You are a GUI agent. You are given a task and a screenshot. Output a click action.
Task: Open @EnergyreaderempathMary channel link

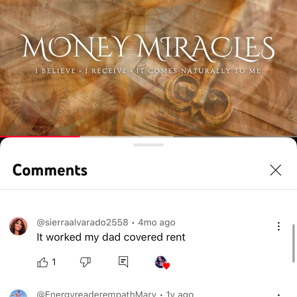tap(97, 294)
